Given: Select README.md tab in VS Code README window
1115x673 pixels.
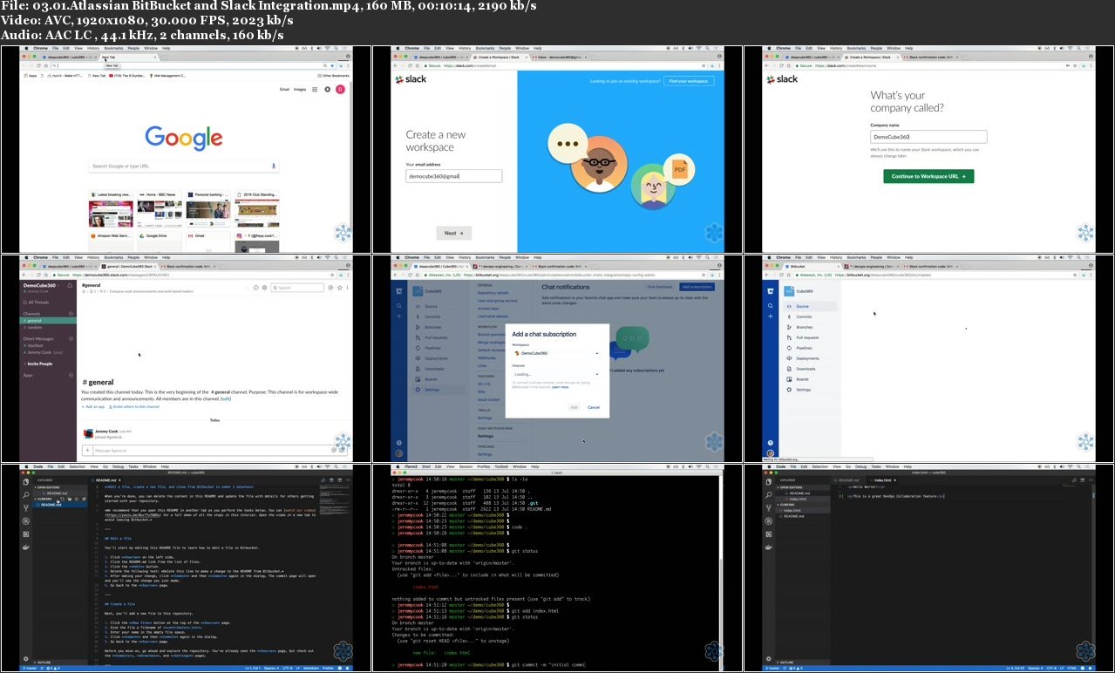Looking at the screenshot, I should (105, 480).
